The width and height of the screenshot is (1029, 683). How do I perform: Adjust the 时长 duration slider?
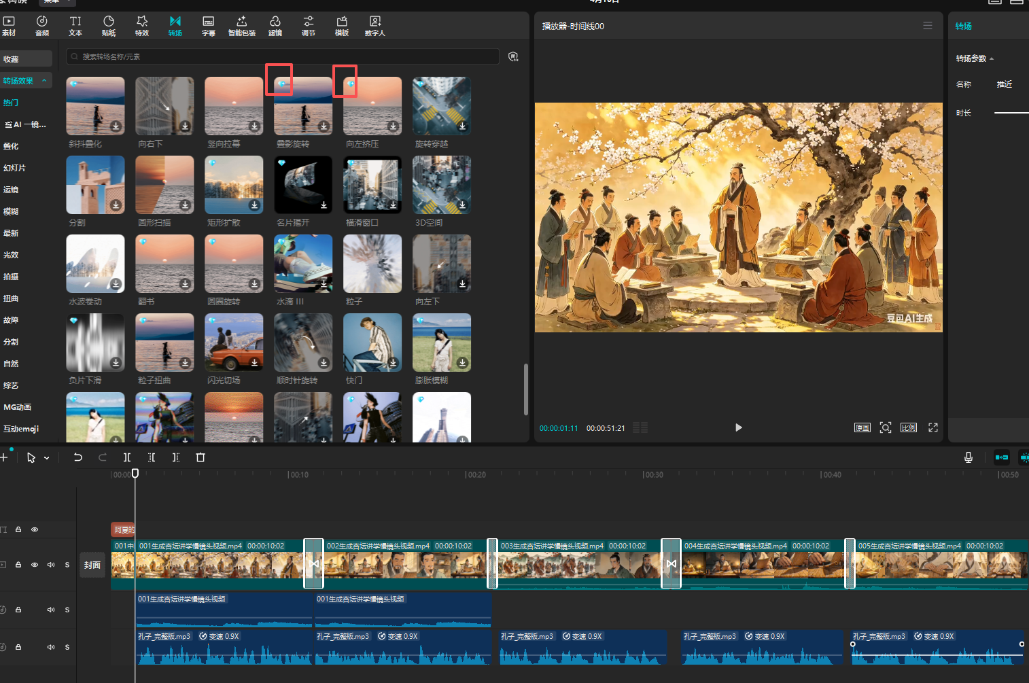(1011, 113)
